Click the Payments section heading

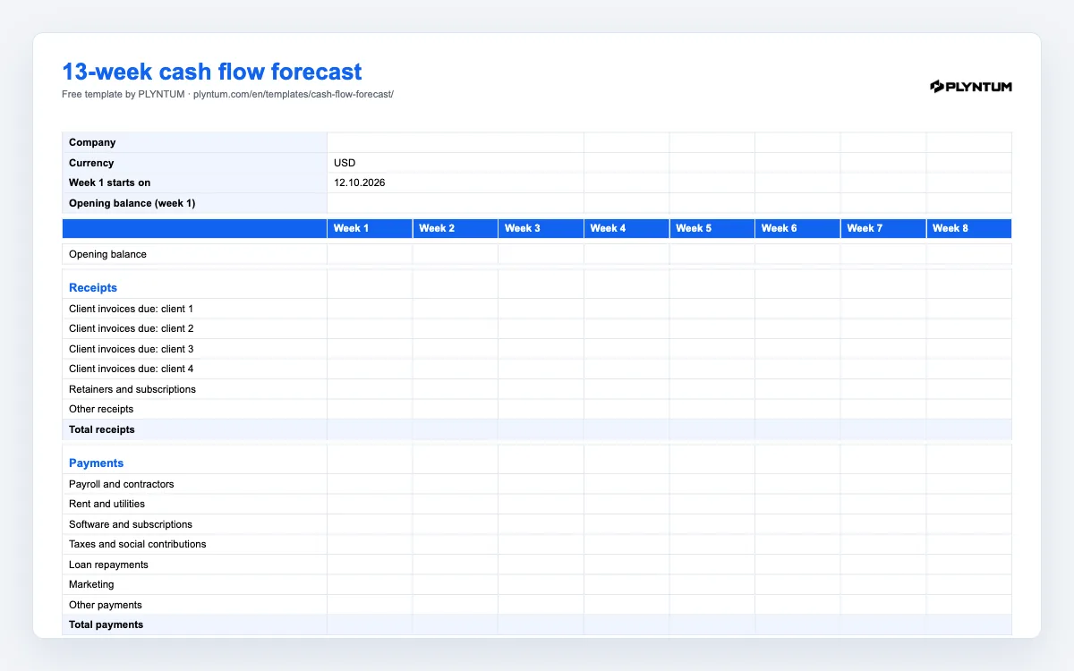coord(96,463)
